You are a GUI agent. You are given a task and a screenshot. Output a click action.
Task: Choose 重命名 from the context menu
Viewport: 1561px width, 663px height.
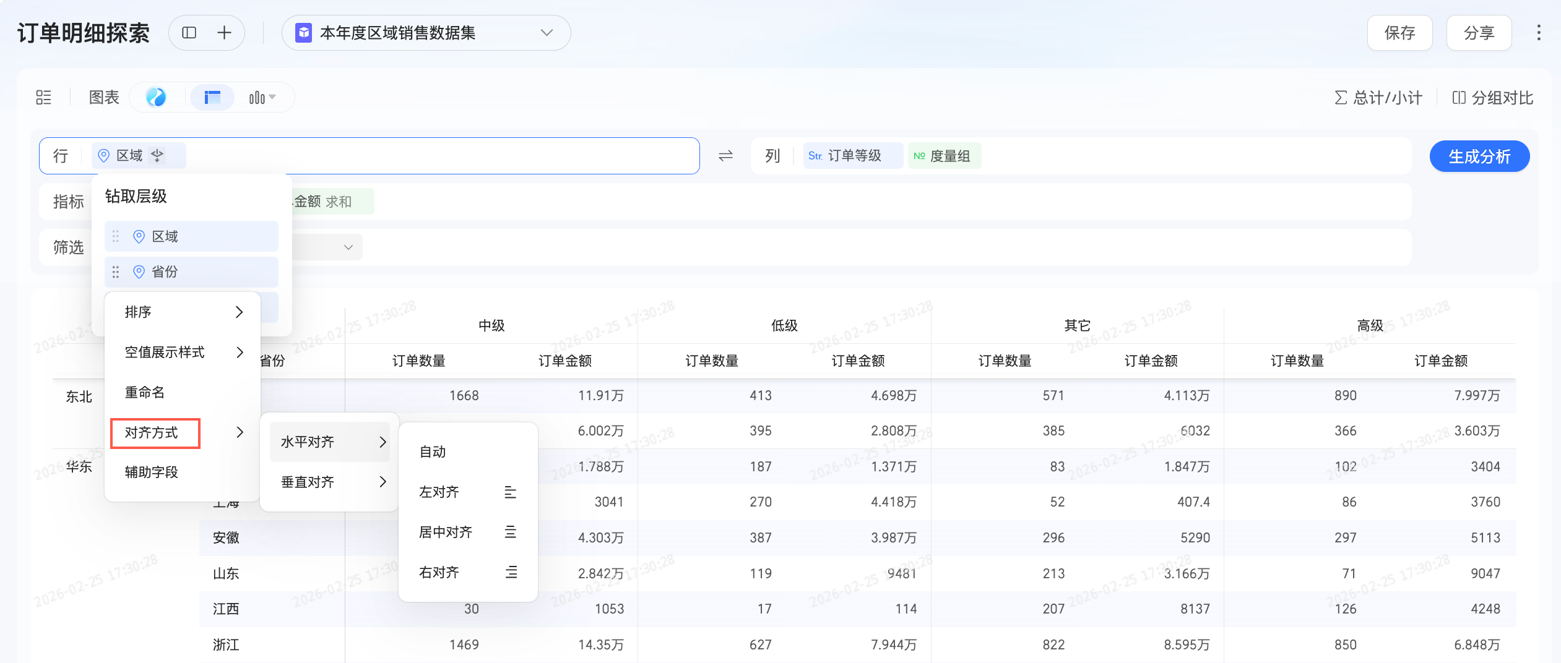pos(145,393)
